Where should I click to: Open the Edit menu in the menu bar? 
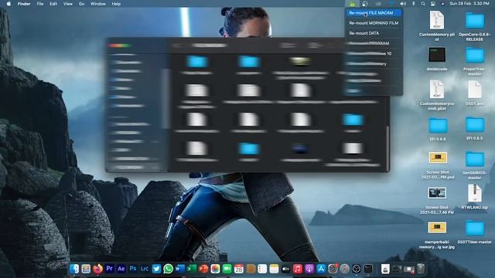pos(53,4)
